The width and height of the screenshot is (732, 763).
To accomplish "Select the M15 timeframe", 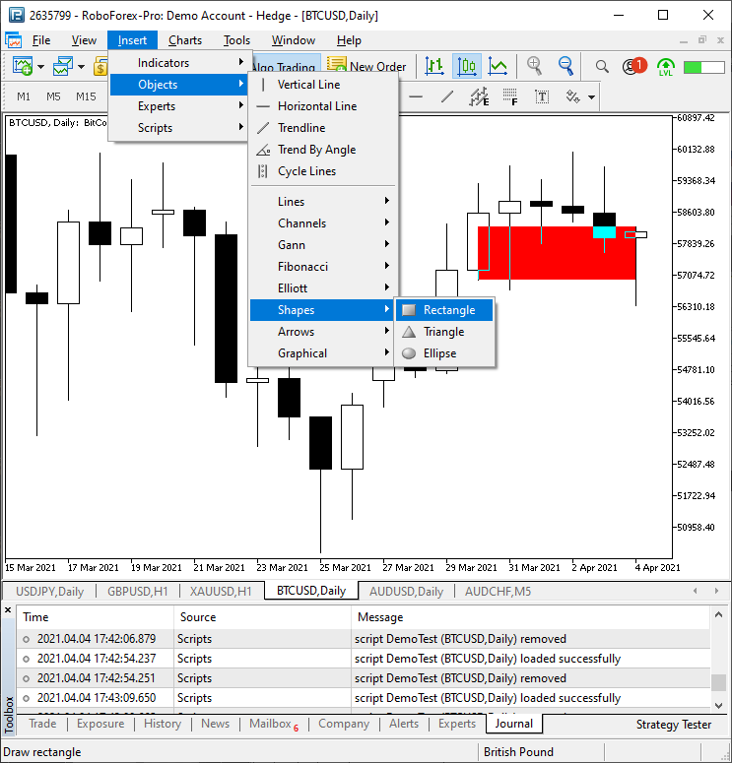I will pyautogui.click(x=86, y=96).
